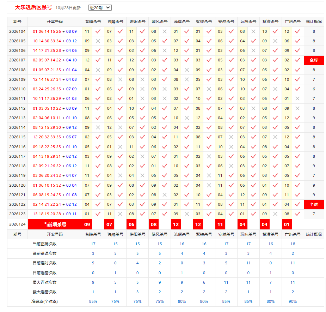Click the 统计概况 value 6 in row 2026110
The image size is (326, 312).
314,89
